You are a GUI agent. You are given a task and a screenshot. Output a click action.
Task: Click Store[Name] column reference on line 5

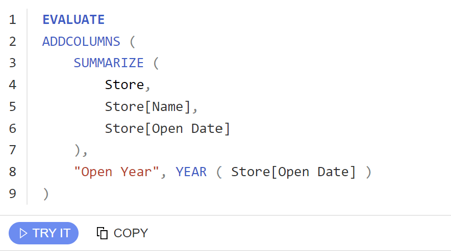(x=147, y=106)
